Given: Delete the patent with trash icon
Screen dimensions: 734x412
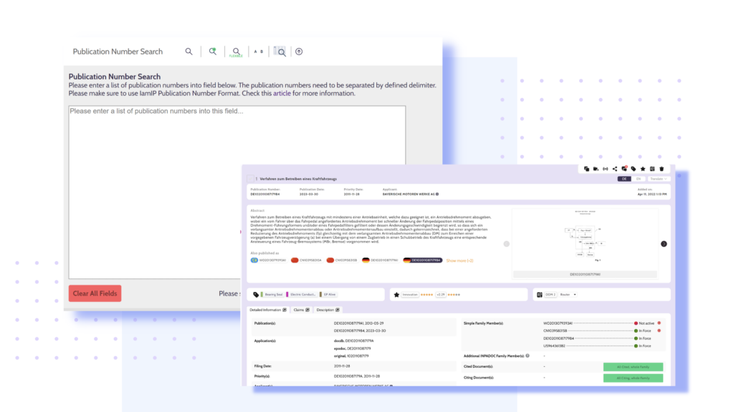Looking at the screenshot, I should pos(662,169).
